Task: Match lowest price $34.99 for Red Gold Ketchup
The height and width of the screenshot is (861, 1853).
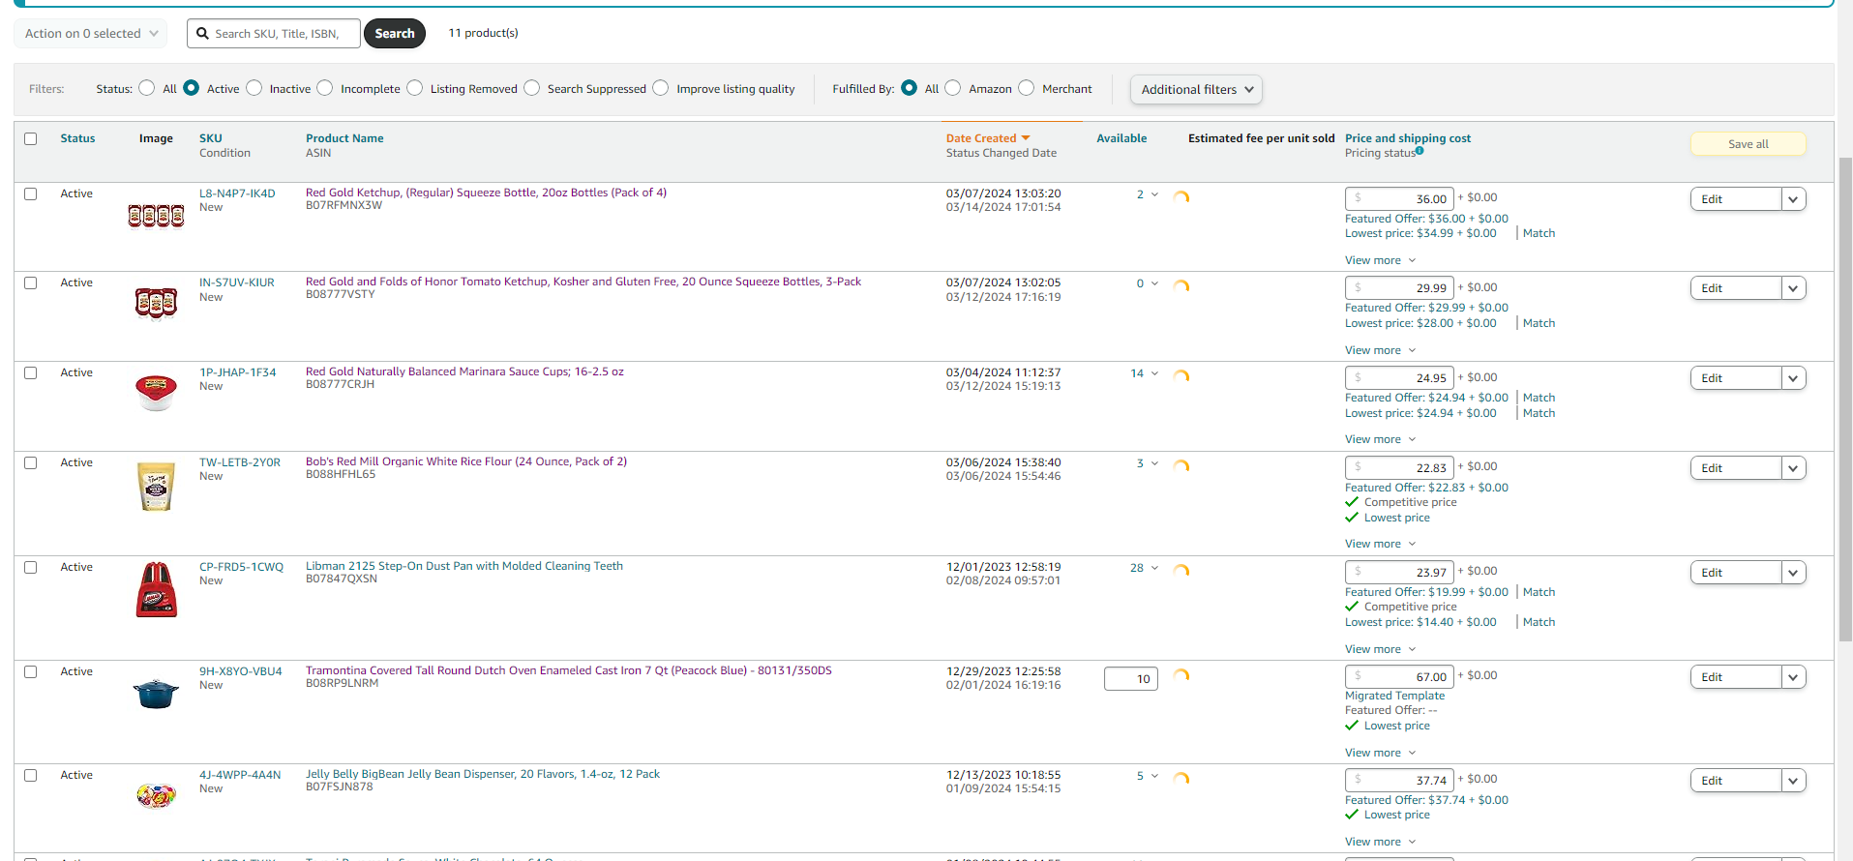Action: coord(1539,233)
